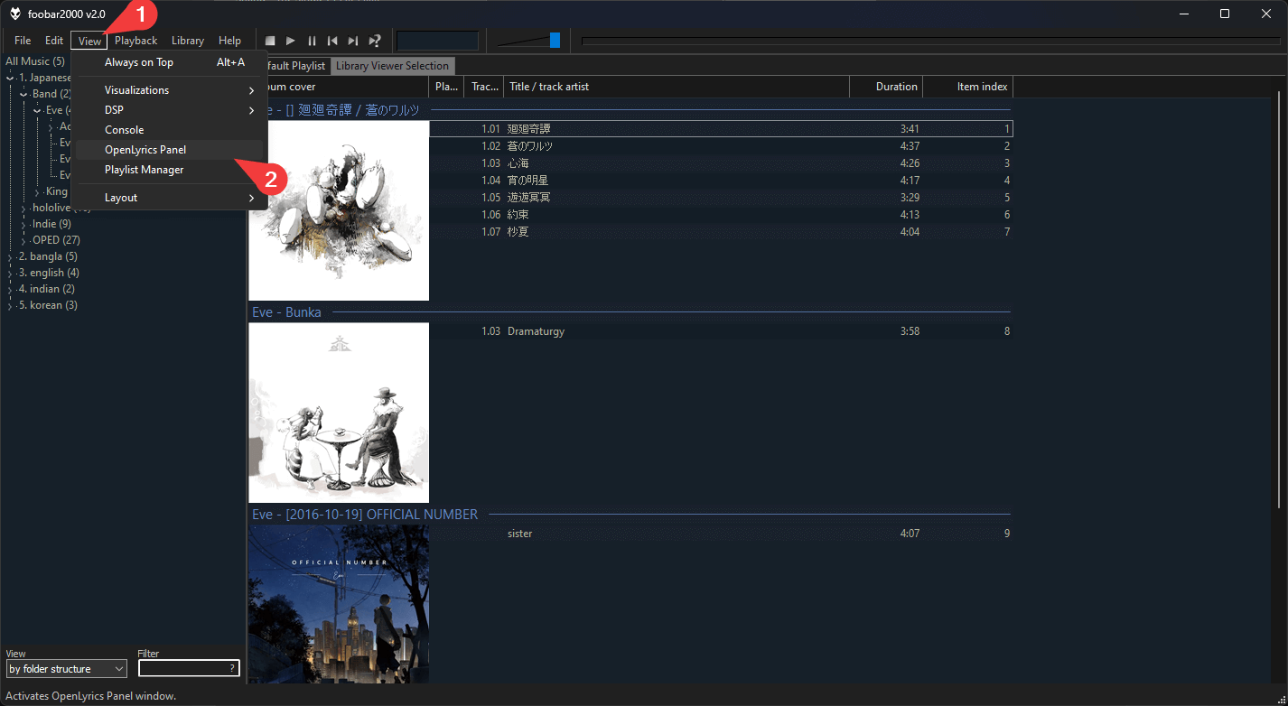Skip to previous track icon
1288x706 pixels.
pos(332,41)
